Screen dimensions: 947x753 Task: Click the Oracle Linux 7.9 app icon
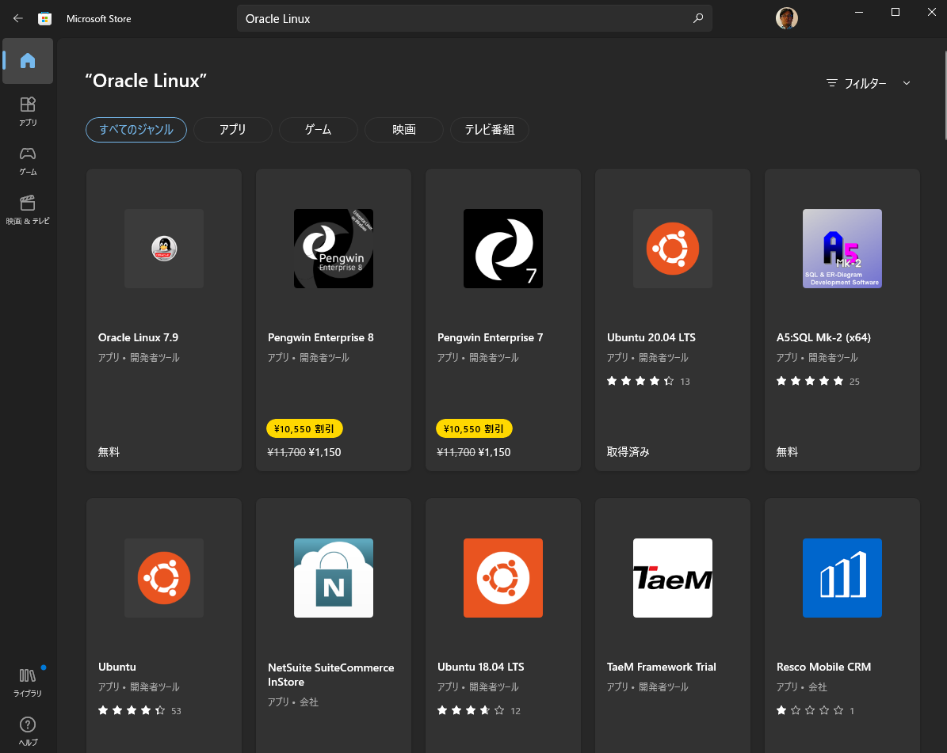(x=164, y=249)
